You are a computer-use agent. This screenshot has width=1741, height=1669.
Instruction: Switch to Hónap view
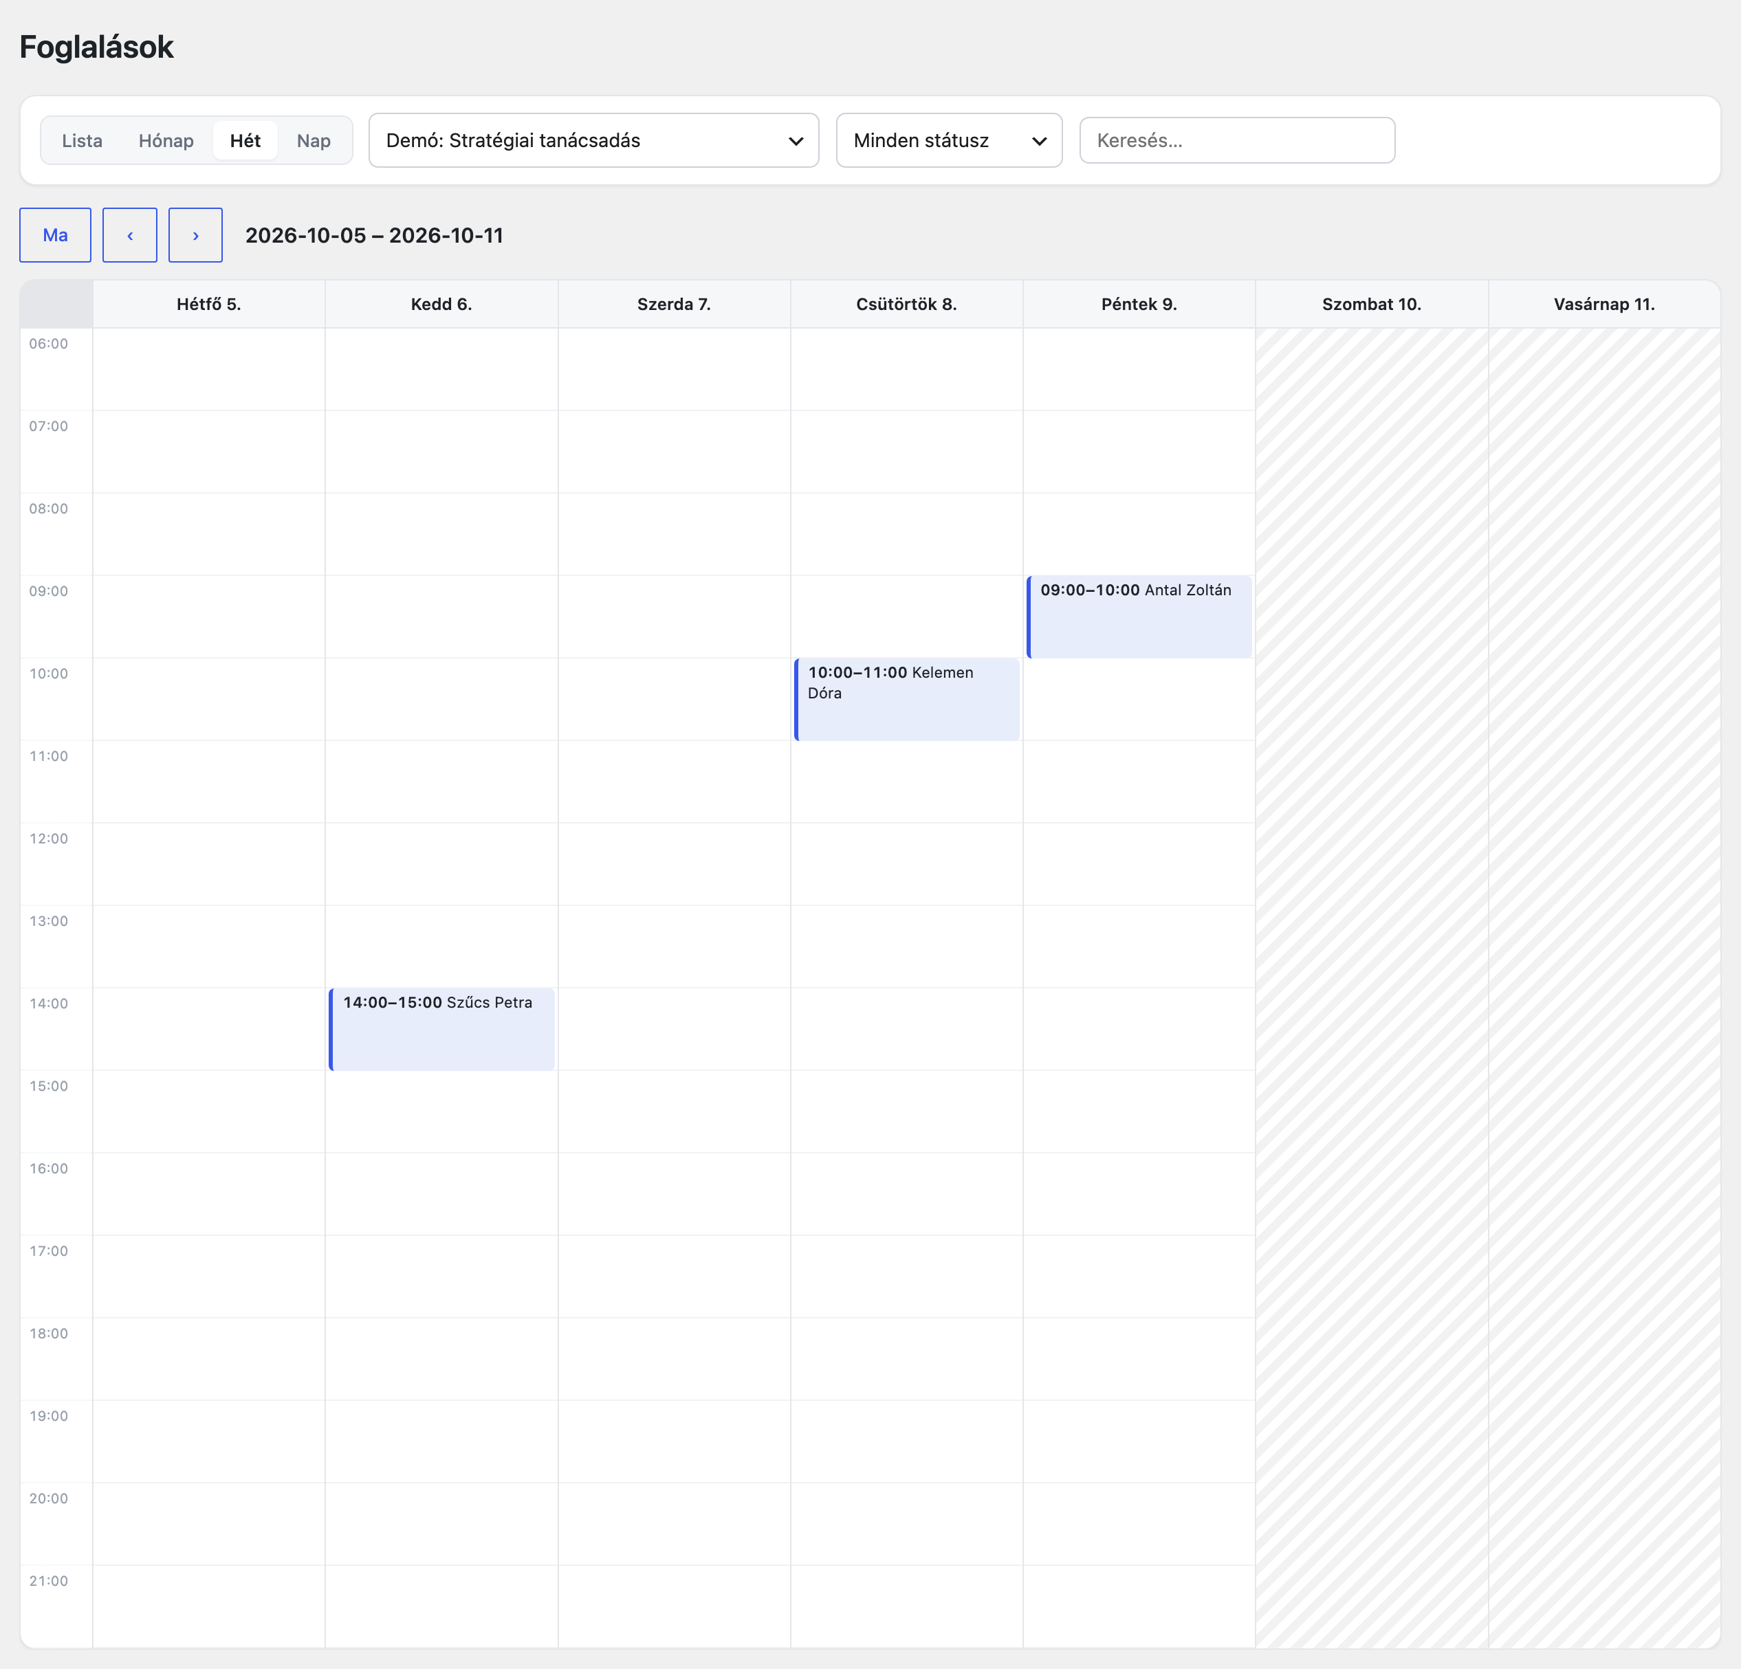(166, 140)
